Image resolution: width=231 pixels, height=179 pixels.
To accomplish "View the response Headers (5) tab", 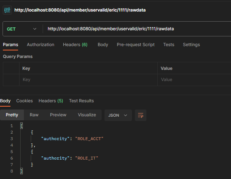I will point(51,101).
